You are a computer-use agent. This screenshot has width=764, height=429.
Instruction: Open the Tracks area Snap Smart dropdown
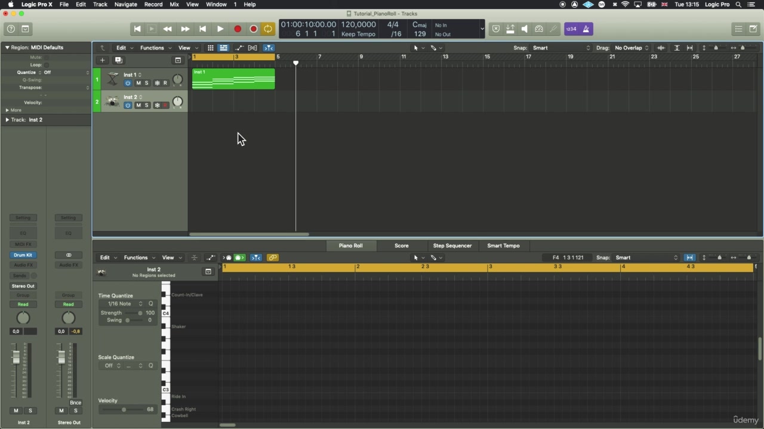[561, 48]
